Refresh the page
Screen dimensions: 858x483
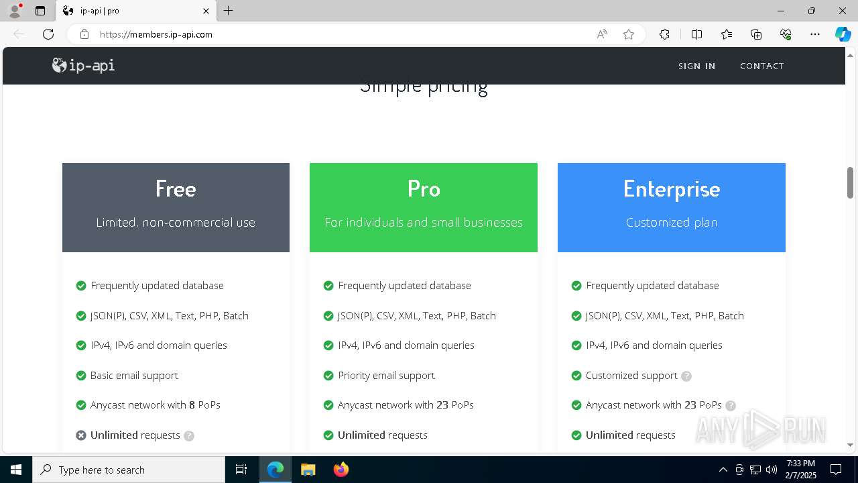point(48,34)
